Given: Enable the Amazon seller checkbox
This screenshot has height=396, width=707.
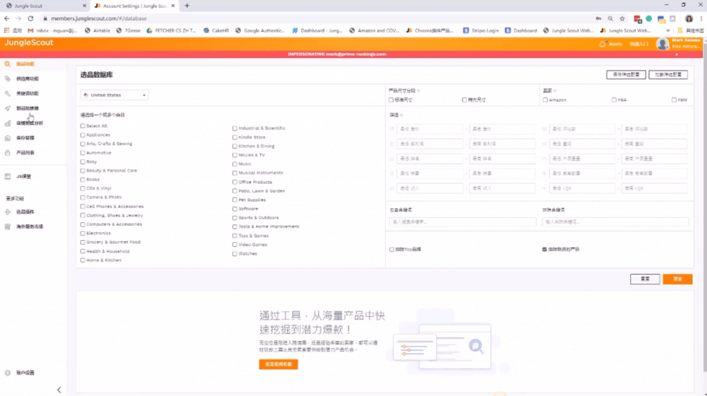Looking at the screenshot, I should (x=545, y=100).
